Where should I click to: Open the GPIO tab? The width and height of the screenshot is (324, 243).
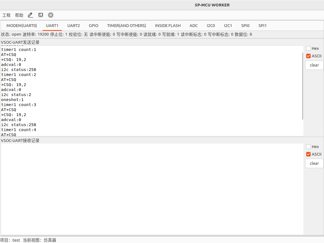pyautogui.click(x=94, y=26)
